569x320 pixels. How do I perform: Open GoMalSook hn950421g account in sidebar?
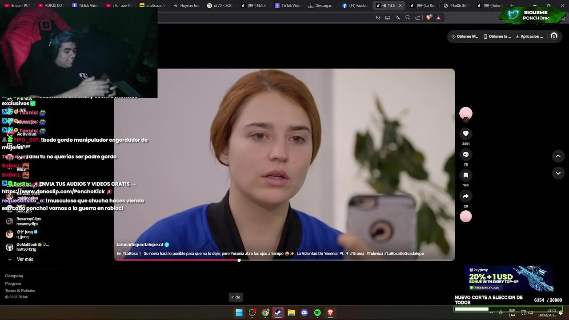[28, 247]
